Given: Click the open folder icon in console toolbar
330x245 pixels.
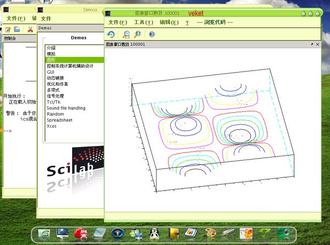Looking at the screenshot, I should pos(17,29).
